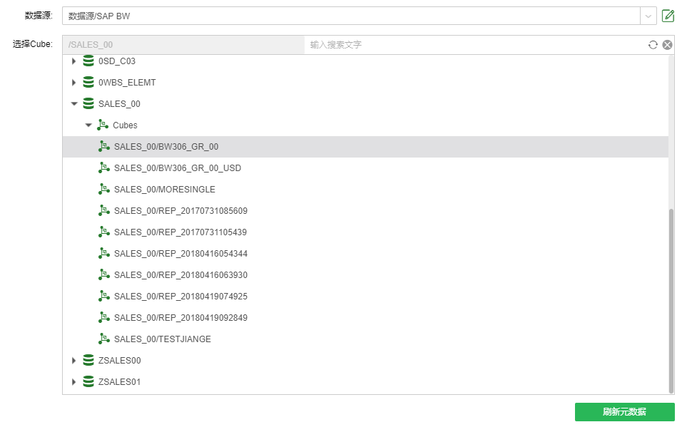The height and width of the screenshot is (427, 682).
Task: Select cube SALES_00/REP_20180419074925
Action: point(180,296)
